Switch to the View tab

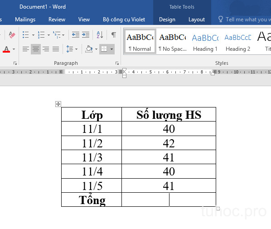click(x=84, y=19)
